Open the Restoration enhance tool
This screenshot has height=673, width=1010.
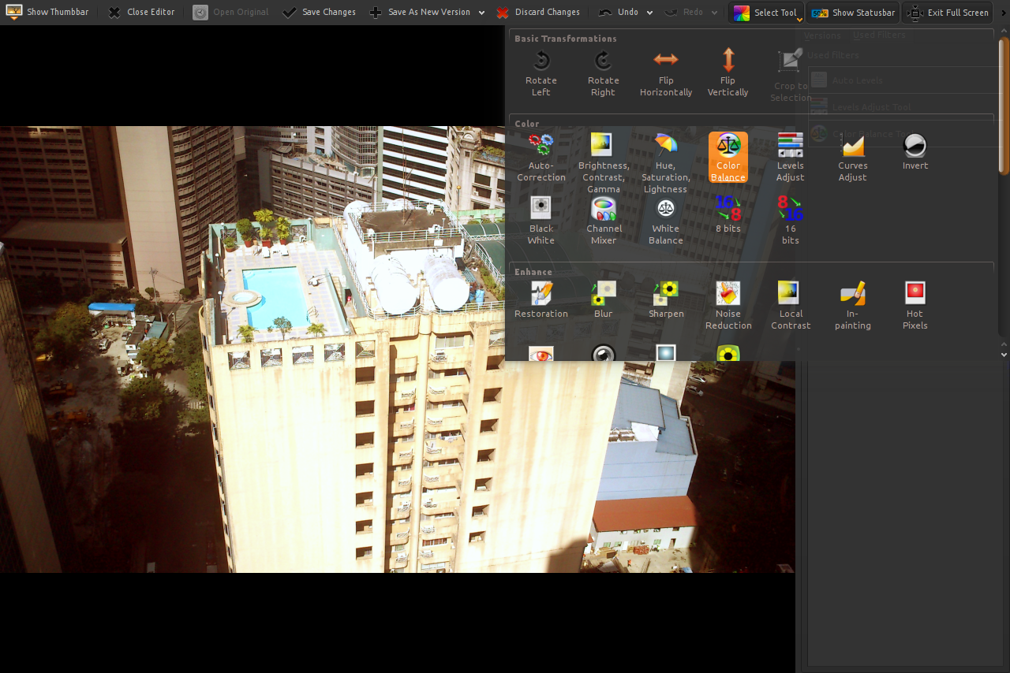541,300
